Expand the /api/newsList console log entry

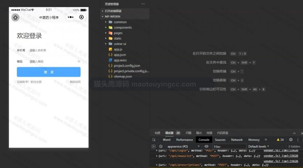tap(157, 156)
